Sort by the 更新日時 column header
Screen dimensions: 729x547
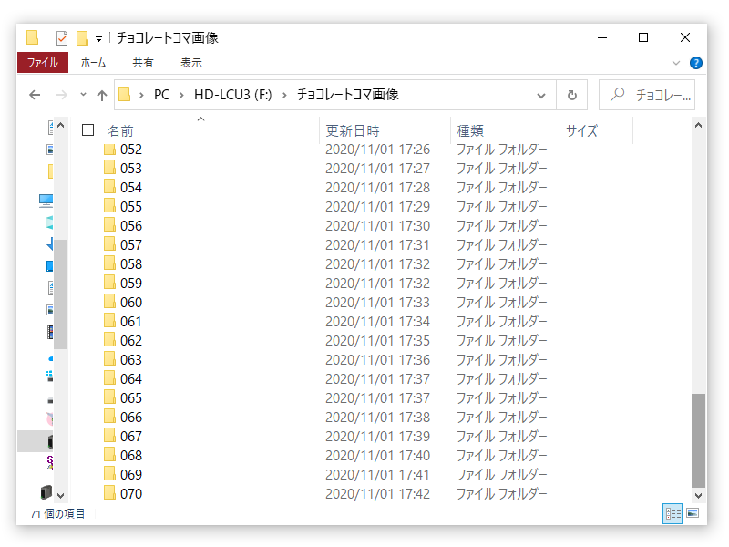coord(353,130)
